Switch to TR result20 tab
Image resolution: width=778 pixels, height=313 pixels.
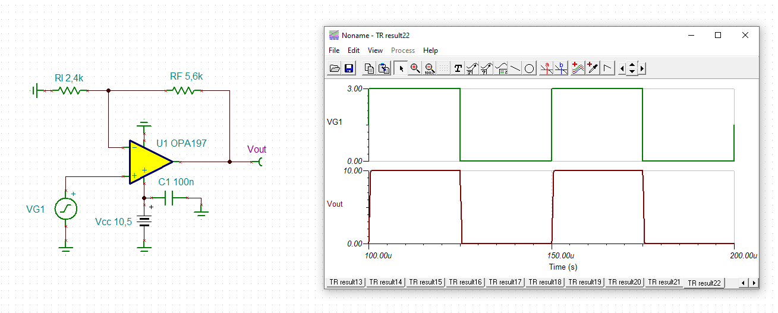pos(625,282)
